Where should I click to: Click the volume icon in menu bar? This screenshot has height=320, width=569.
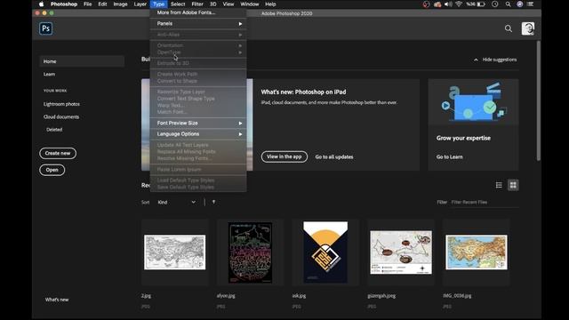point(448,4)
